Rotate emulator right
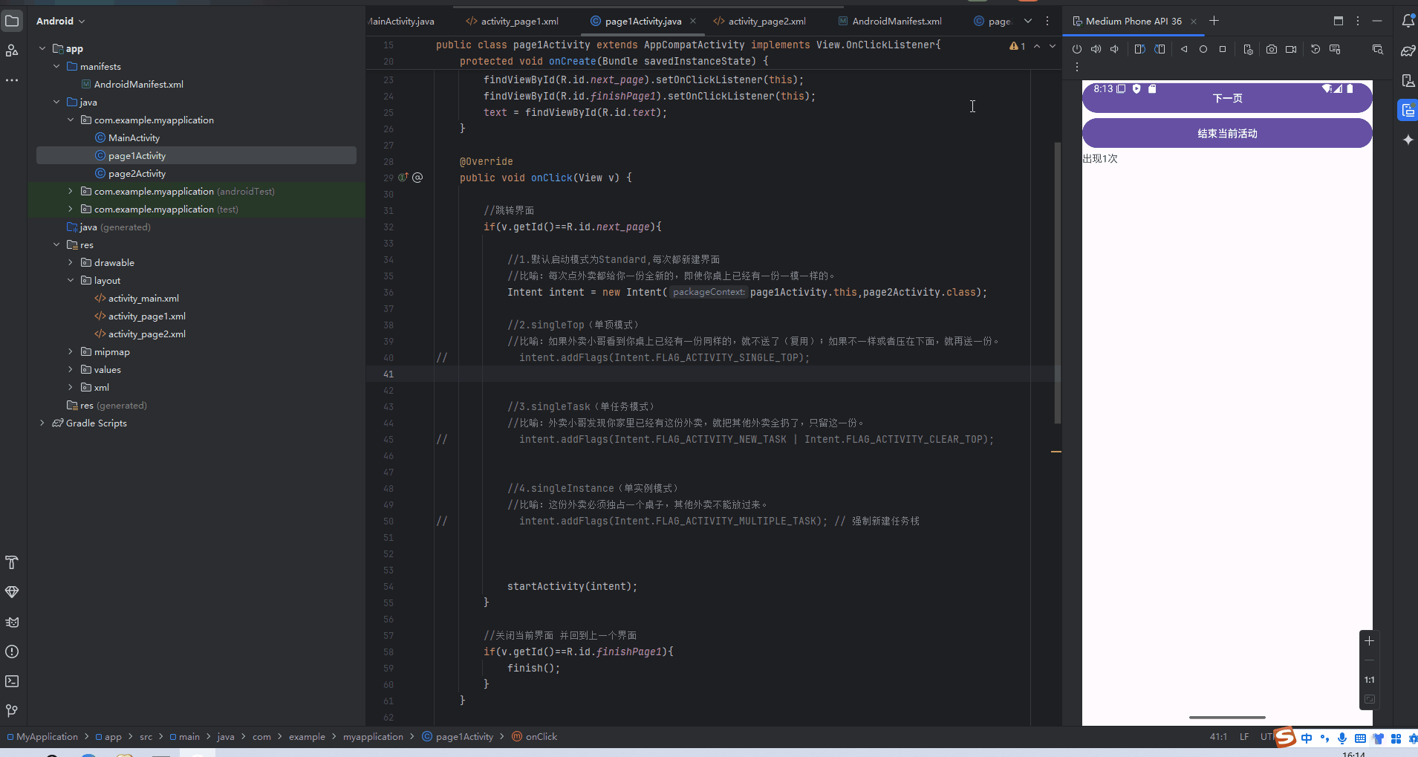 (x=1160, y=49)
